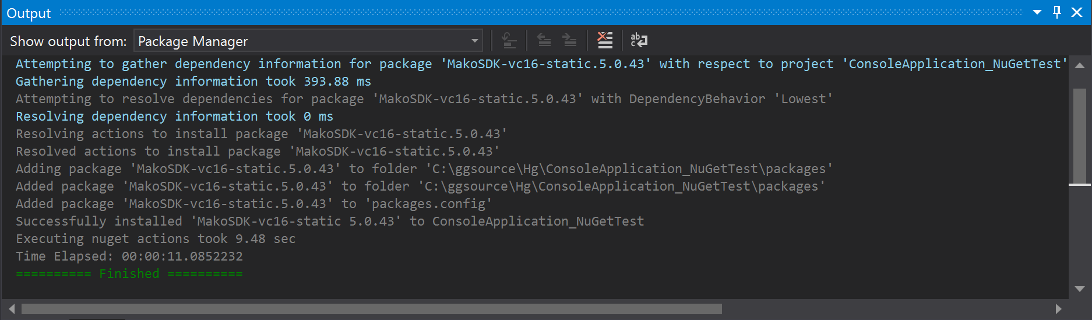
Task: Open the Package Manager output source dropdown
Action: coord(475,41)
